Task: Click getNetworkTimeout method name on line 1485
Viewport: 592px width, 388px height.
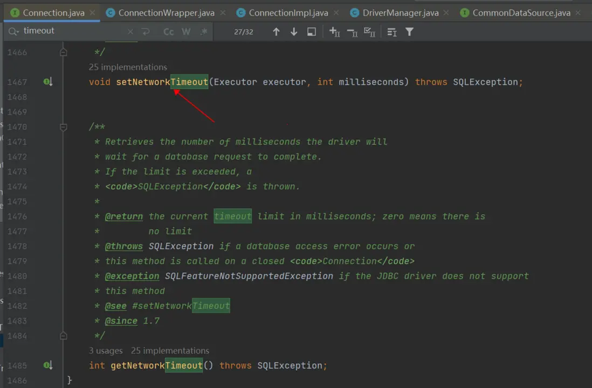Action: coord(157,365)
